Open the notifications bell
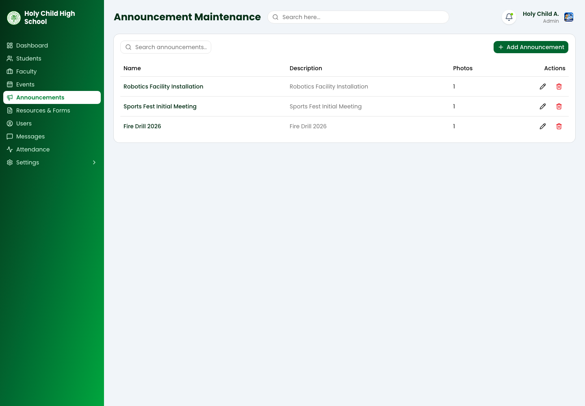This screenshot has height=406, width=585. [509, 17]
